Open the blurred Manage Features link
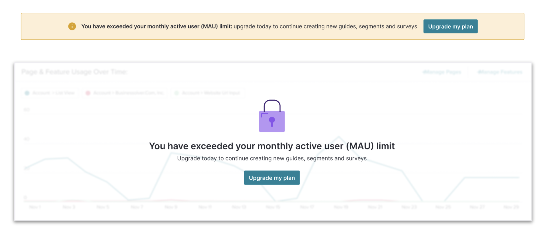 click(500, 72)
